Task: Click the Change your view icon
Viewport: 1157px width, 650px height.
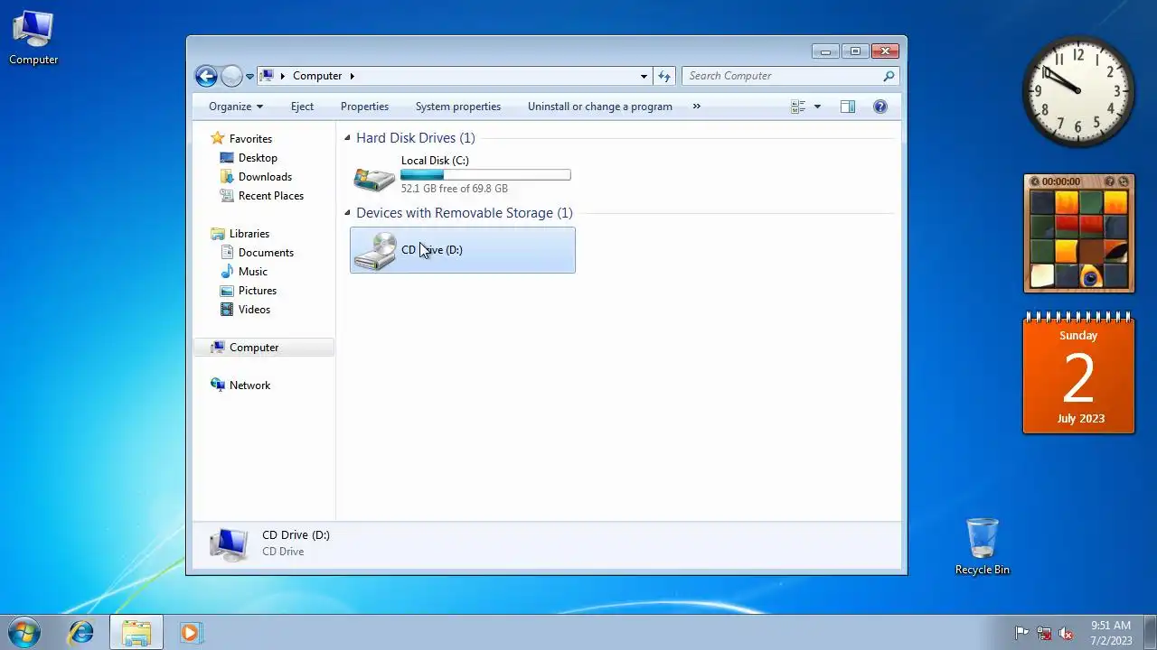Action: (798, 107)
